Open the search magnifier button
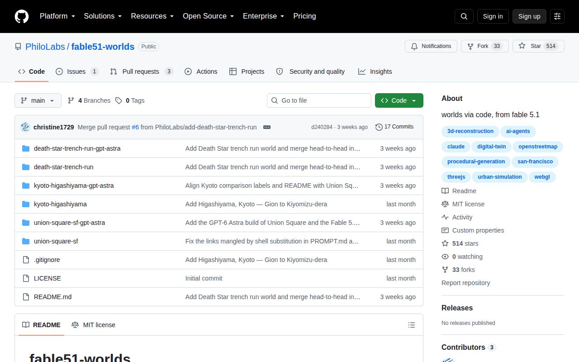 (464, 16)
